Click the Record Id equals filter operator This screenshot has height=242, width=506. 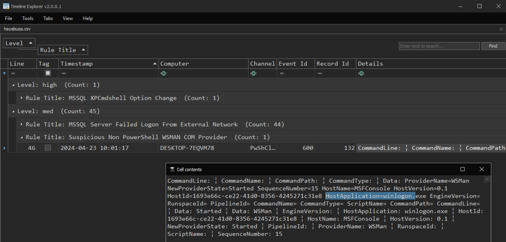[x=320, y=73]
